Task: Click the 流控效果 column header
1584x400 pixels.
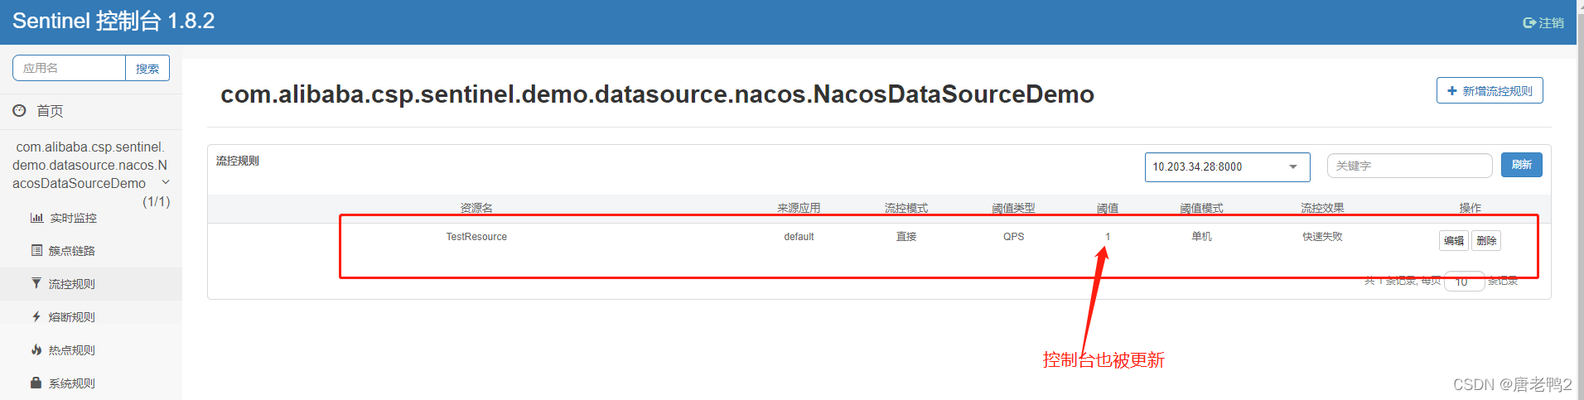Action: click(1322, 208)
